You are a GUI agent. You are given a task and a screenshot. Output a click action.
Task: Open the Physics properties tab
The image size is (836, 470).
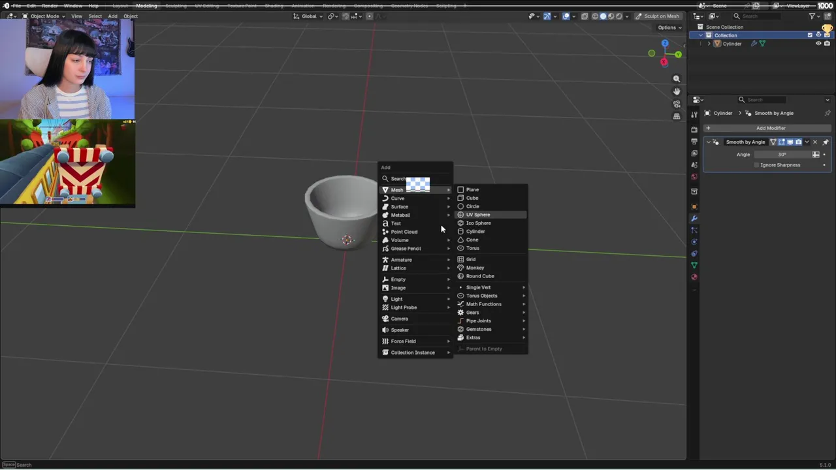point(694,242)
